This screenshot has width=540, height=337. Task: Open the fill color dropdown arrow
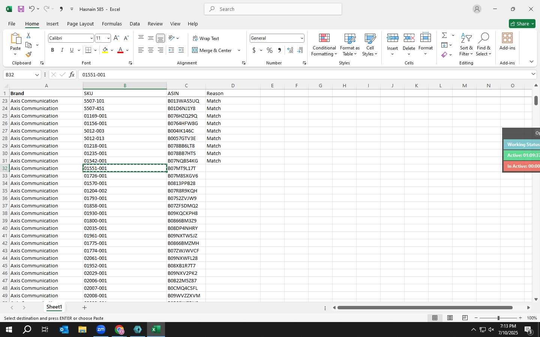click(x=112, y=50)
